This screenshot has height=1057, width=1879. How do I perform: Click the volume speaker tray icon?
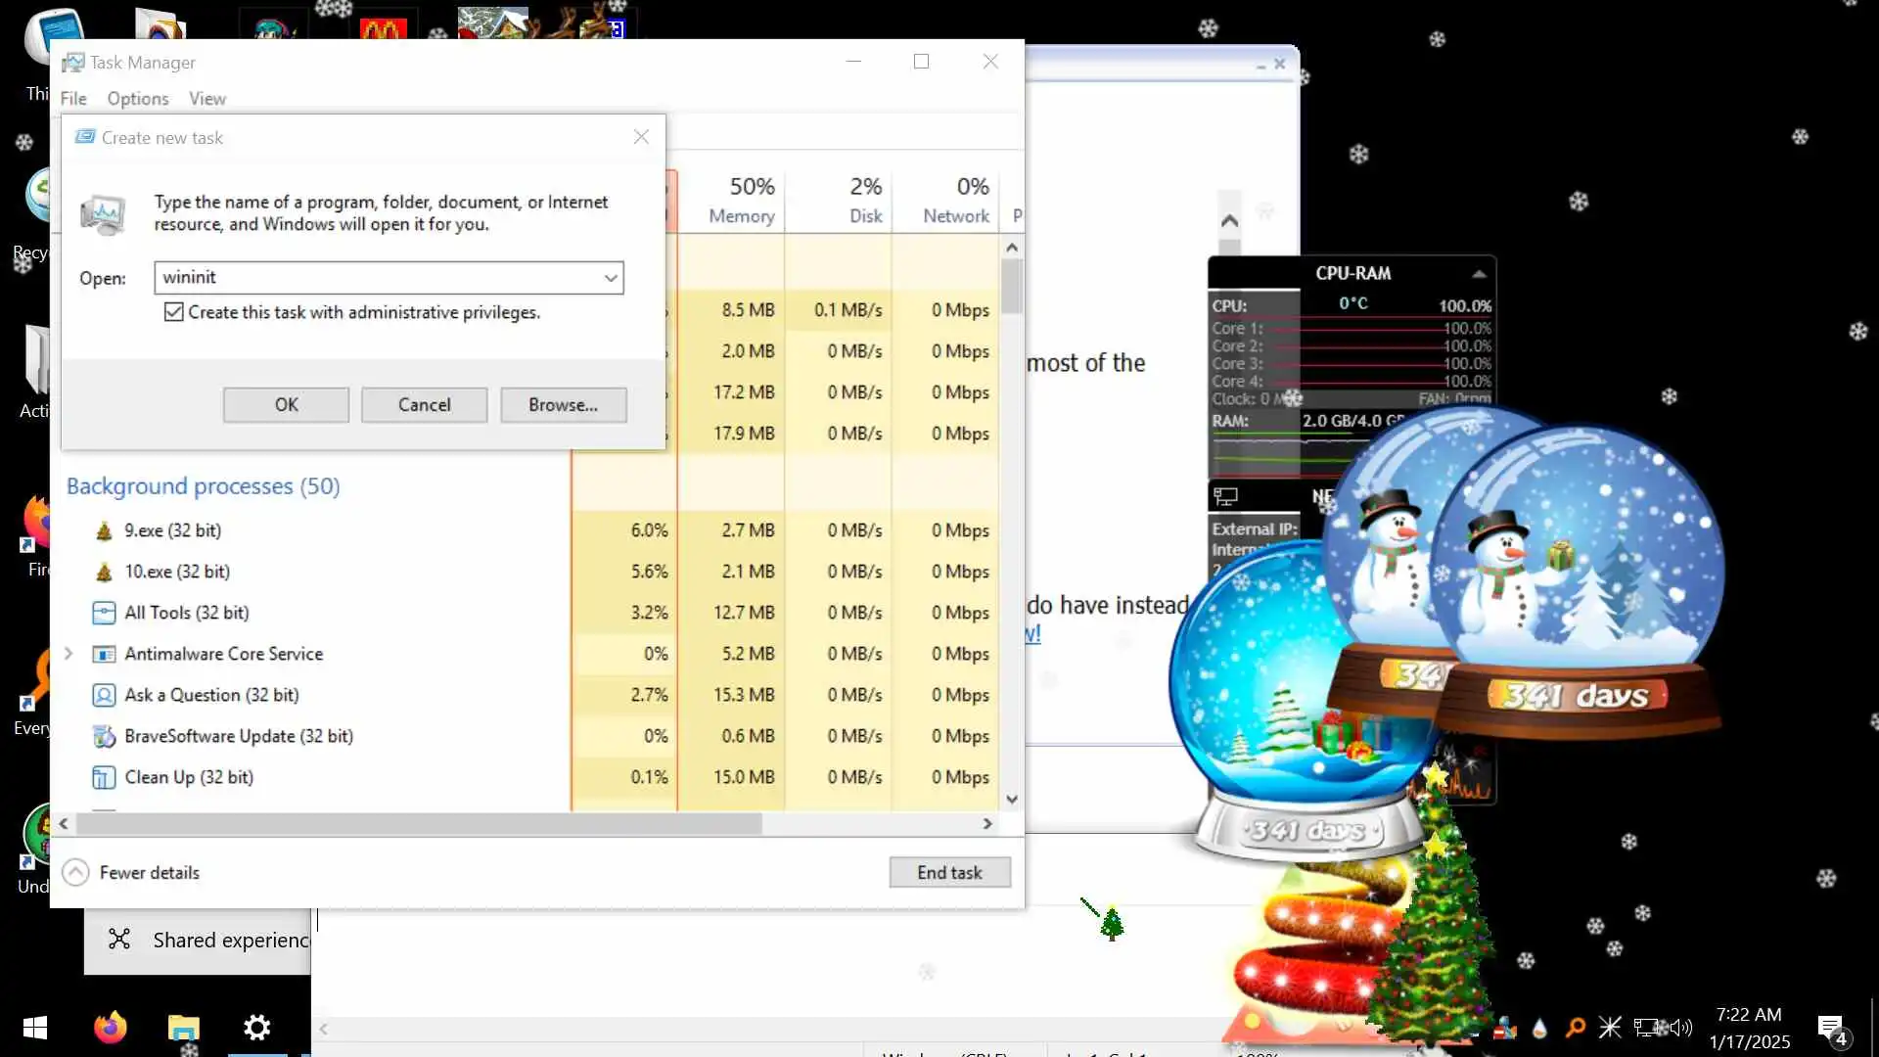[x=1681, y=1028]
